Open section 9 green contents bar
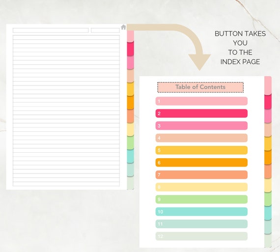This screenshot has width=280, height=252. pos(201,199)
